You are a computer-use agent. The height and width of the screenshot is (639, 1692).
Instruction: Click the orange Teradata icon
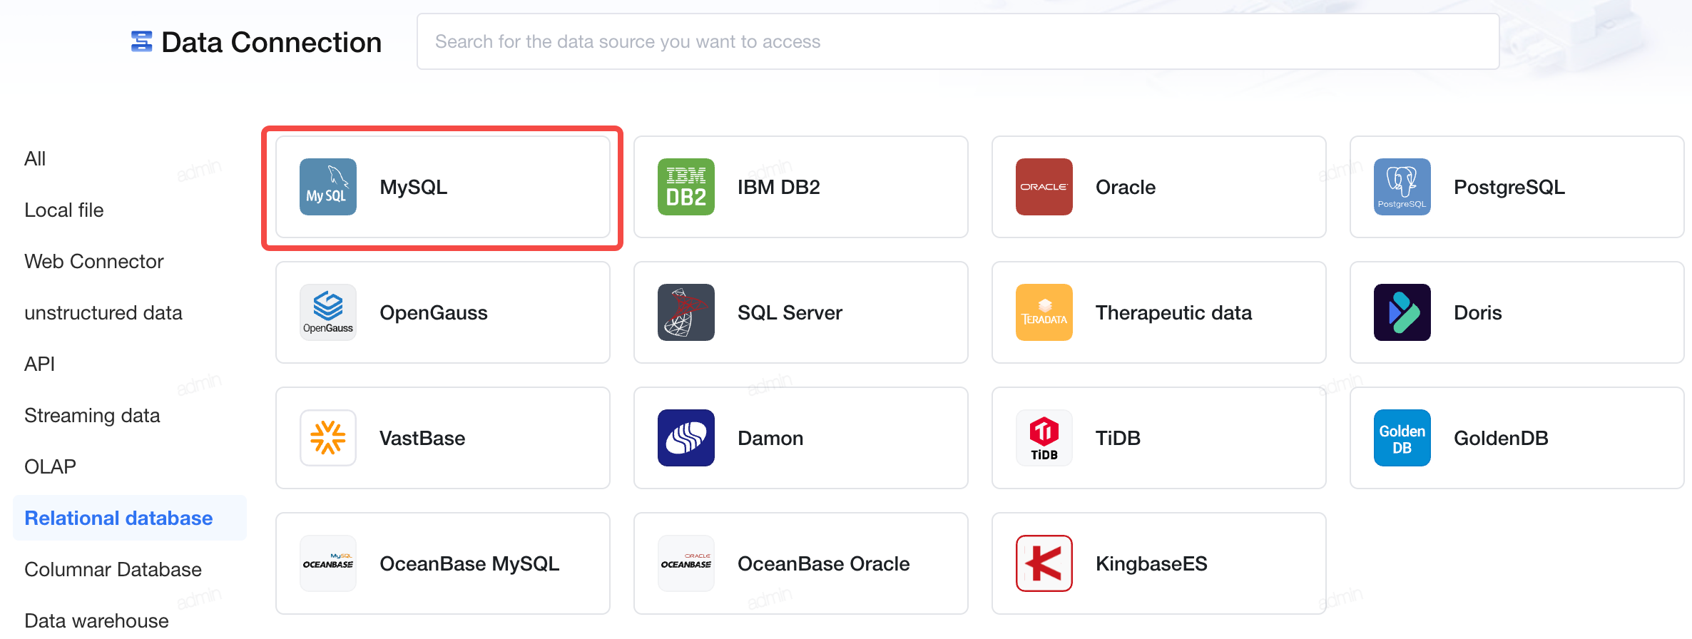[x=1044, y=312]
